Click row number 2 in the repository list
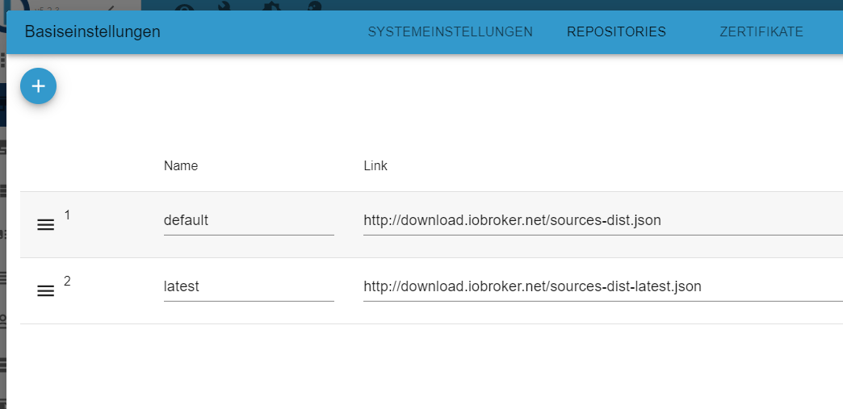The width and height of the screenshot is (843, 409). tap(68, 282)
